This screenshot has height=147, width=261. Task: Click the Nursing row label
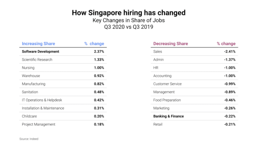click(x=28, y=68)
